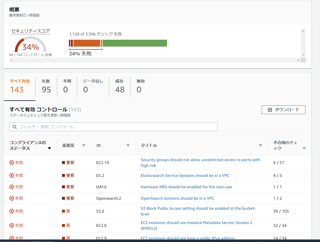Click the 32 / 34 failed checks value
320x242 pixels.
point(280,225)
